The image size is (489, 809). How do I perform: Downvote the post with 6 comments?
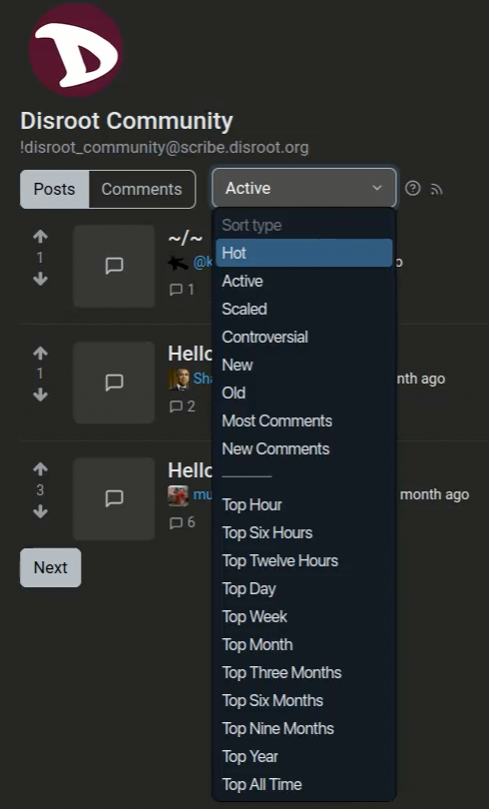pyautogui.click(x=40, y=511)
